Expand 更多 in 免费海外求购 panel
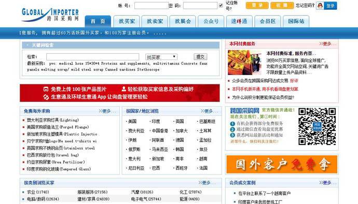The width and height of the screenshot is (358, 204). (x=107, y=111)
